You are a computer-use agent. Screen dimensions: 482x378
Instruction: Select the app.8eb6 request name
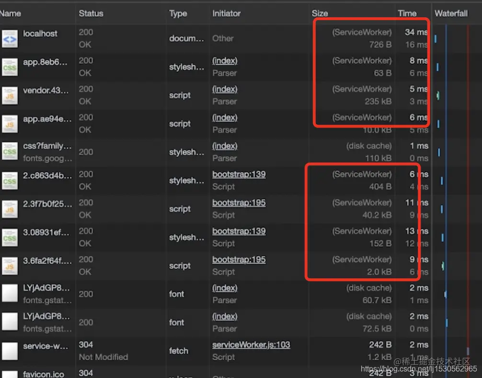coord(45,62)
